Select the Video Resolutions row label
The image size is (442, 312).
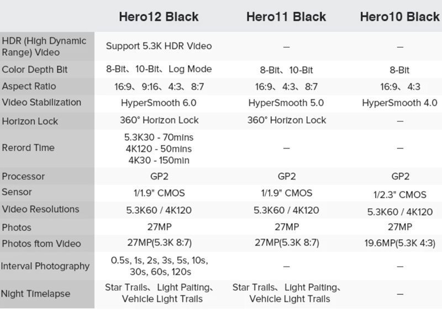[x=40, y=209]
